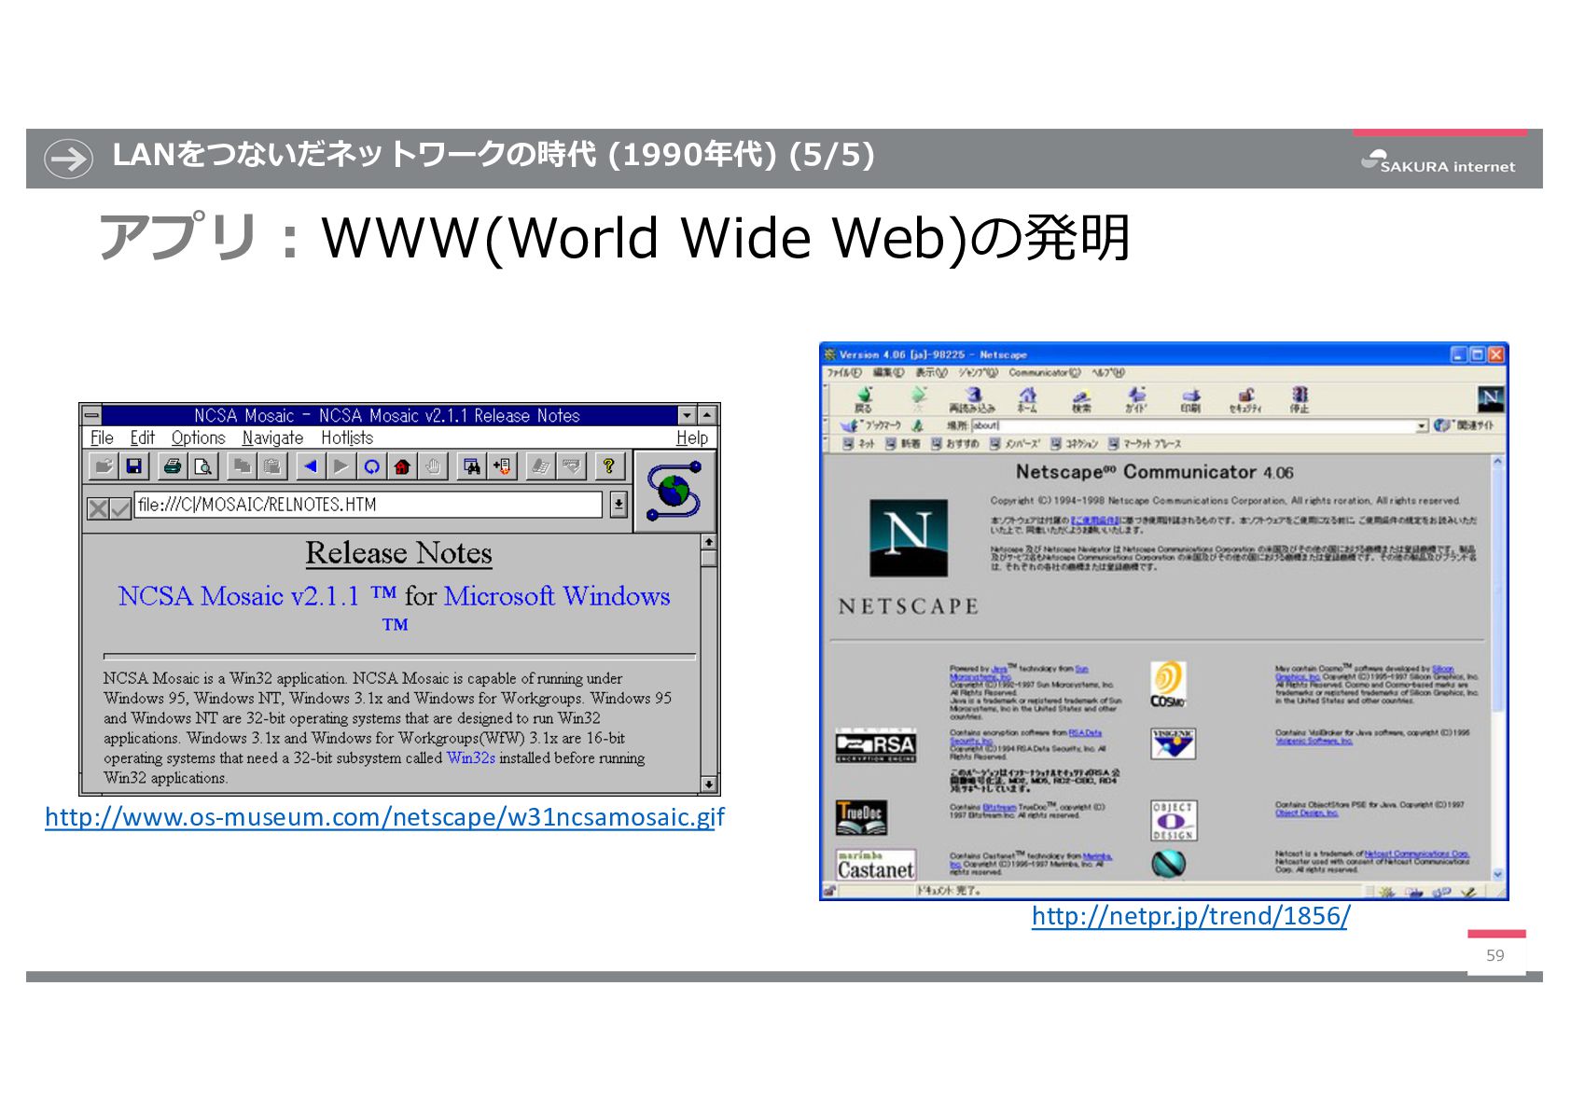Screen dimensions: 1571x1111
Task: Open the Navigate menu in Mosaic
Action: point(272,437)
